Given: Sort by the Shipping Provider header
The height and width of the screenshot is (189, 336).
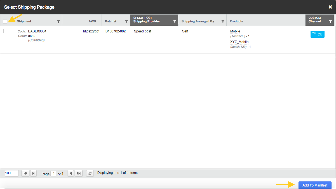Looking at the screenshot, I should (x=147, y=21).
